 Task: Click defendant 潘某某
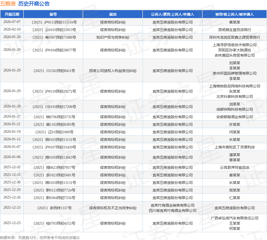234,155
